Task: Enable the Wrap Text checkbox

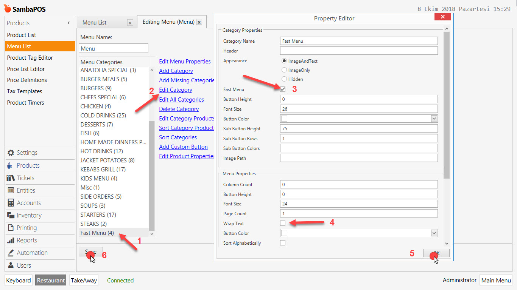Action: (x=283, y=223)
